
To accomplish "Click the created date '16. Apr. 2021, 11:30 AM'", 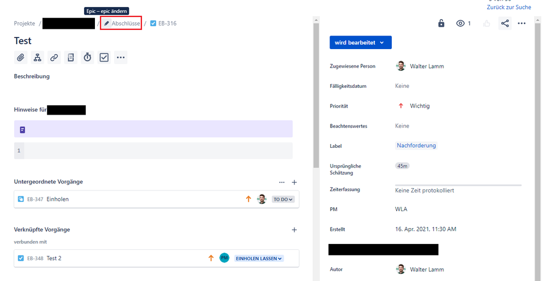I will pos(426,229).
